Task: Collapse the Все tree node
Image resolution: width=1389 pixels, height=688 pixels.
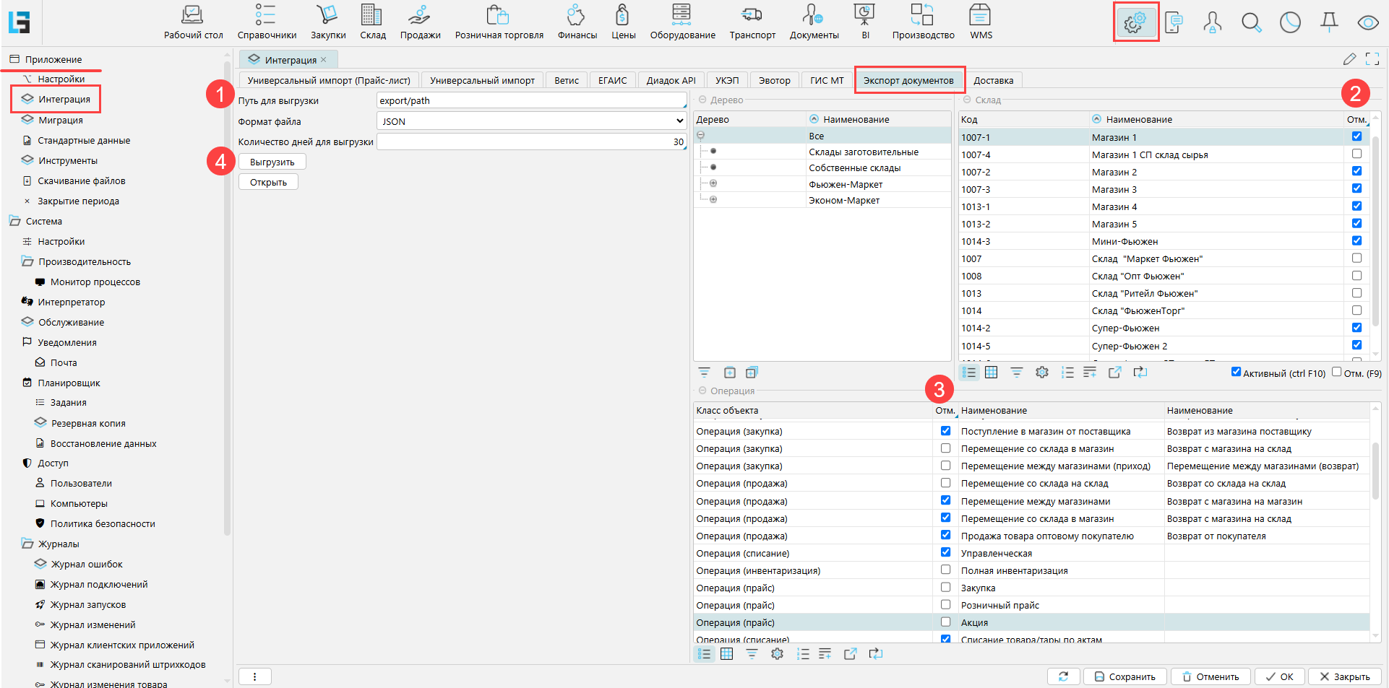Action: (x=700, y=136)
